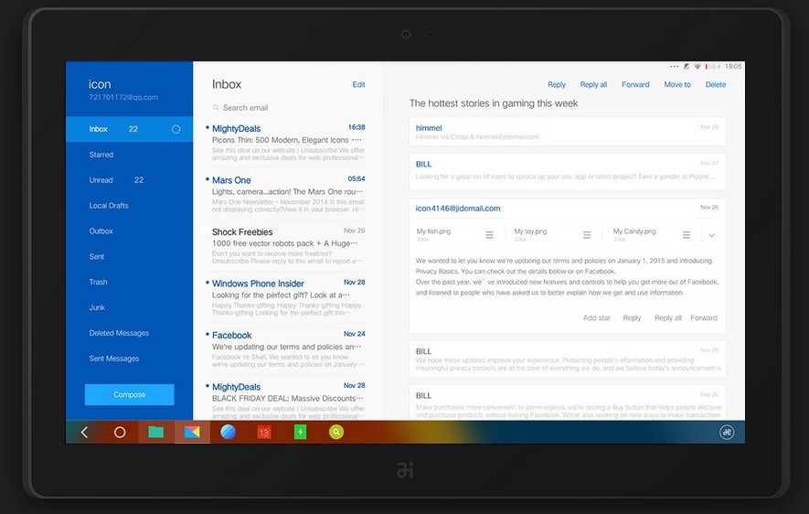Image resolution: width=809 pixels, height=514 pixels.
Task: Tap the back arrow in taskbar
Action: (85, 432)
